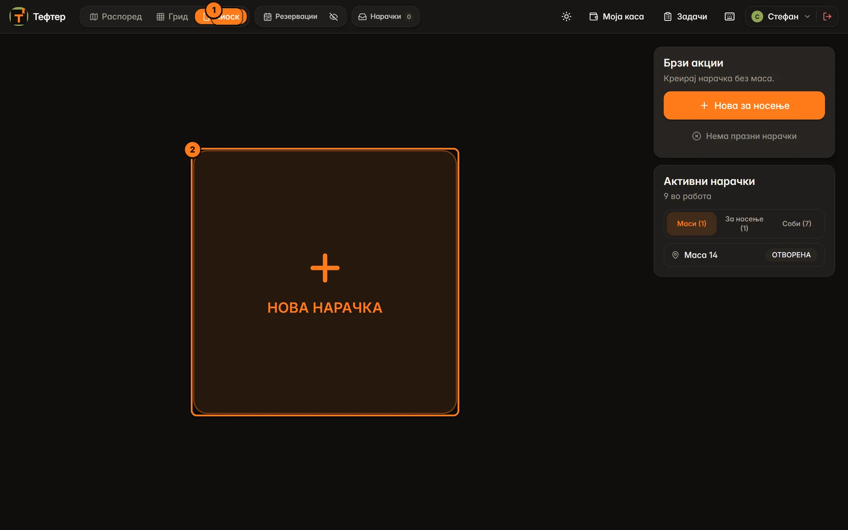The height and width of the screenshot is (530, 848).
Task: Switch to the Грид view
Action: pyautogui.click(x=172, y=17)
